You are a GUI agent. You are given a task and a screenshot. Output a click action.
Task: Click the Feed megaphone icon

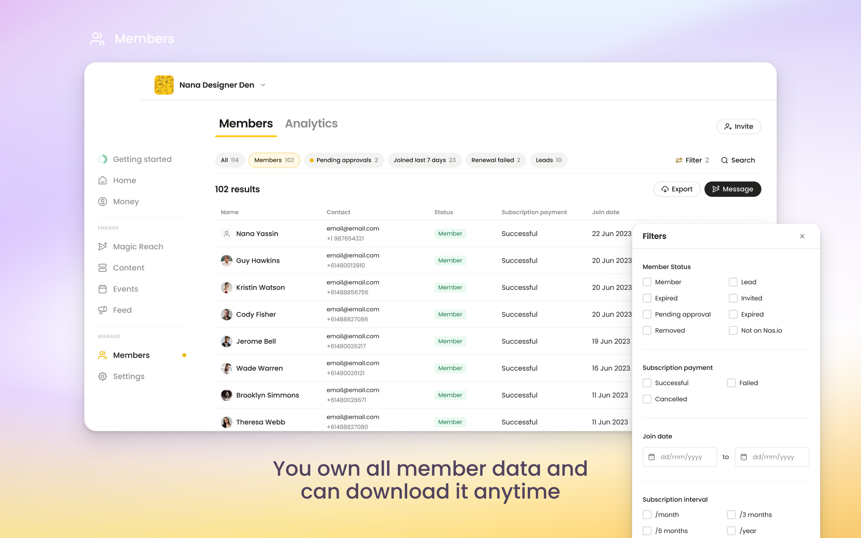tap(103, 310)
